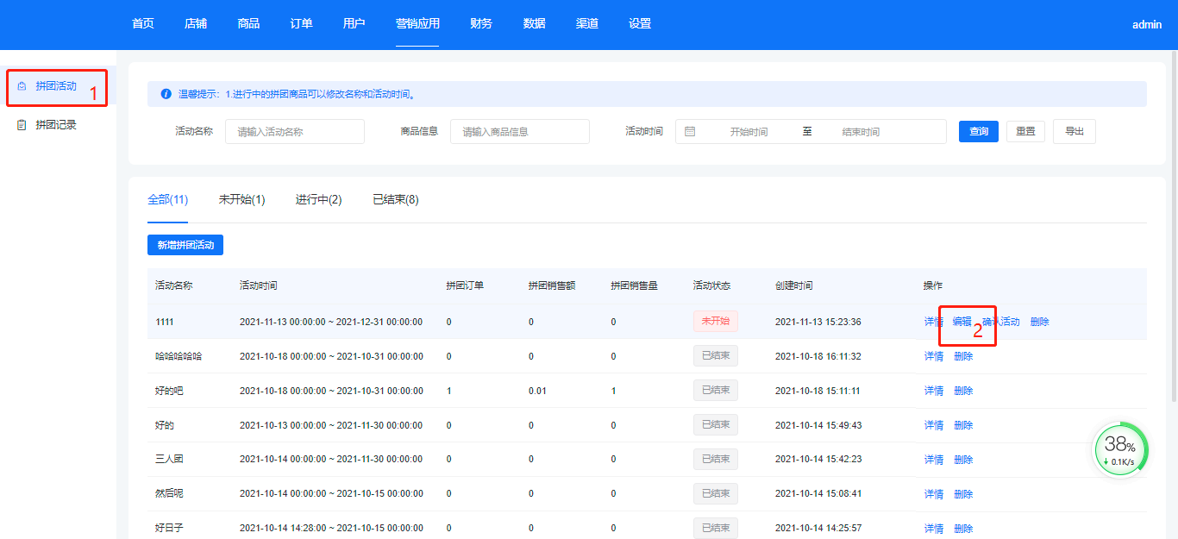Click the calendar icon in date range field
This screenshot has height=539, width=1178.
click(690, 132)
